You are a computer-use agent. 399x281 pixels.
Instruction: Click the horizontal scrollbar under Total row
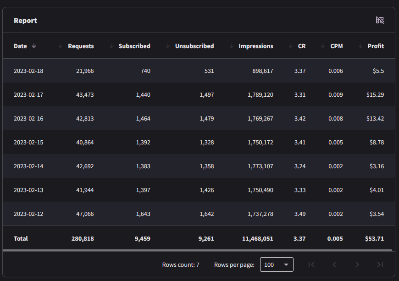[x=198, y=250]
